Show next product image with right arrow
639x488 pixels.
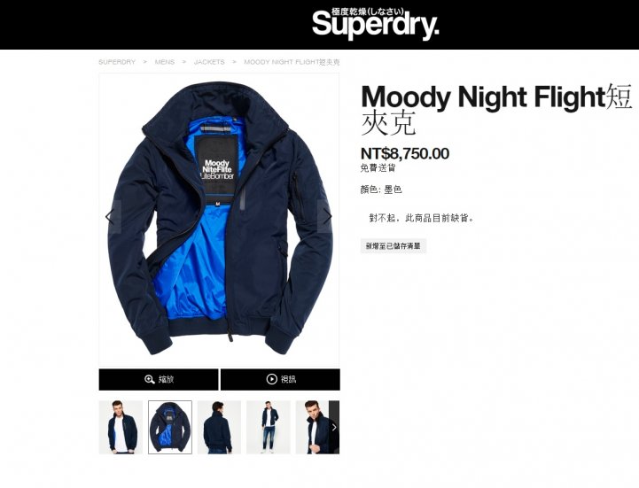click(328, 217)
